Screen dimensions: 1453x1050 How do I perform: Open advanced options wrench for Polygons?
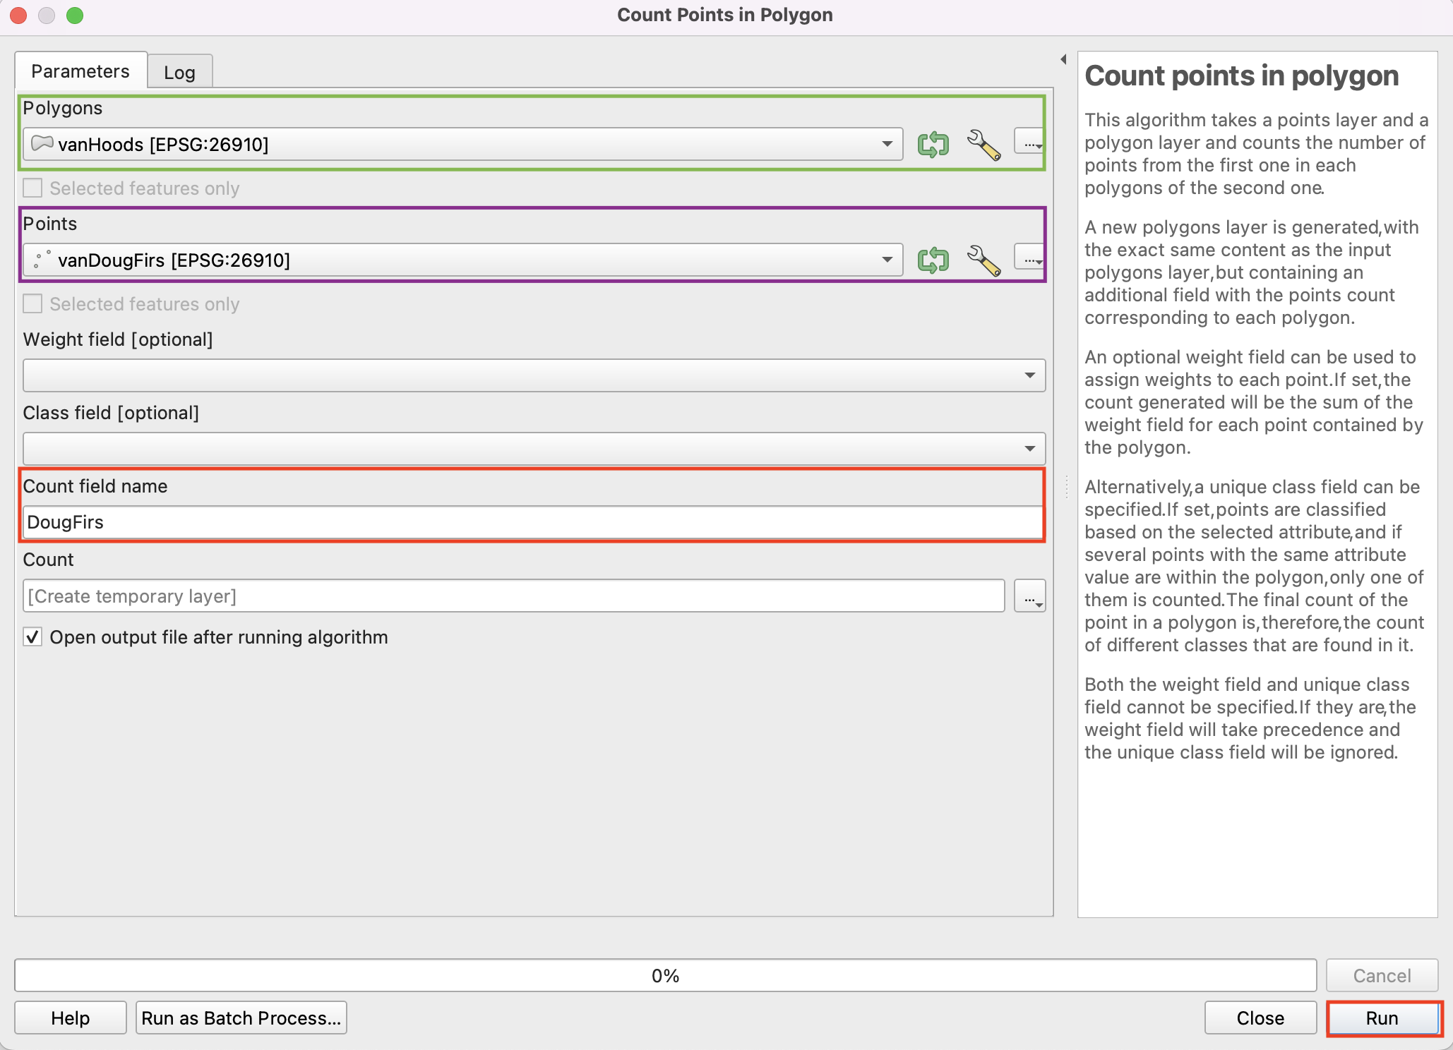[x=983, y=144]
